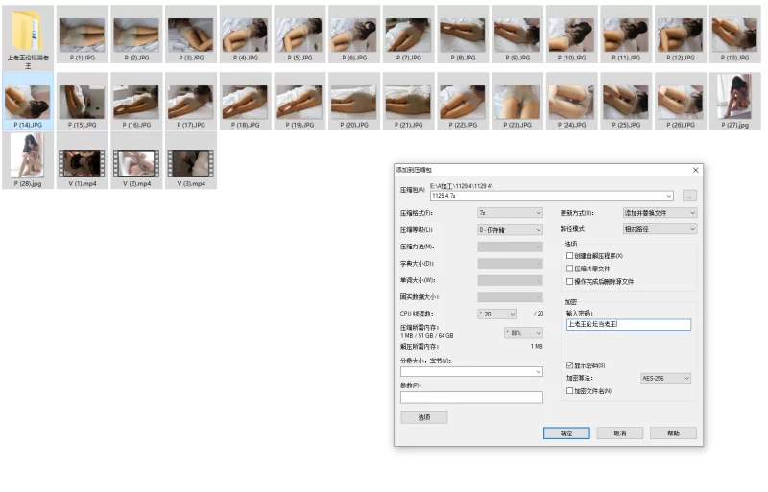
Task: Click the 帮助 button
Action: (x=673, y=433)
